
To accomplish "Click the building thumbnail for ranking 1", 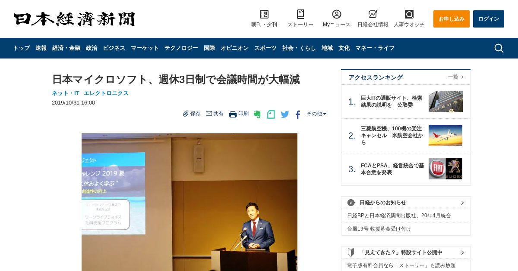I will click(445, 102).
